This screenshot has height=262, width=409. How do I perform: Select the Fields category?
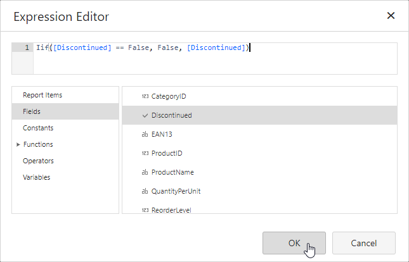32,111
